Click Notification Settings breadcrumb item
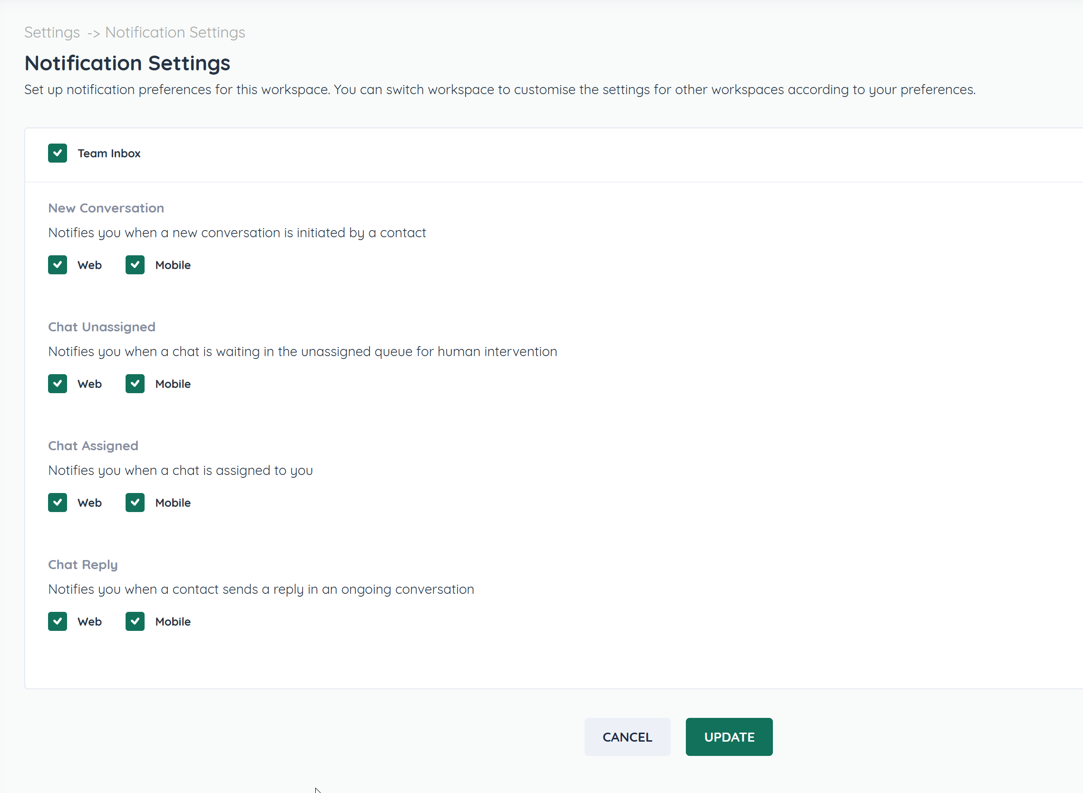The width and height of the screenshot is (1083, 793). tap(175, 32)
